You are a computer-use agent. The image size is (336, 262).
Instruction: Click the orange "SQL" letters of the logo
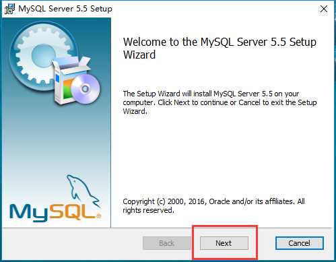click(x=72, y=211)
